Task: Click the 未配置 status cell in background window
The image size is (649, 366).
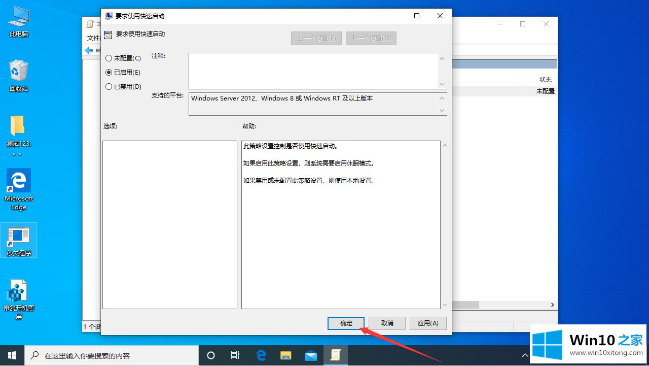Action: (x=546, y=91)
